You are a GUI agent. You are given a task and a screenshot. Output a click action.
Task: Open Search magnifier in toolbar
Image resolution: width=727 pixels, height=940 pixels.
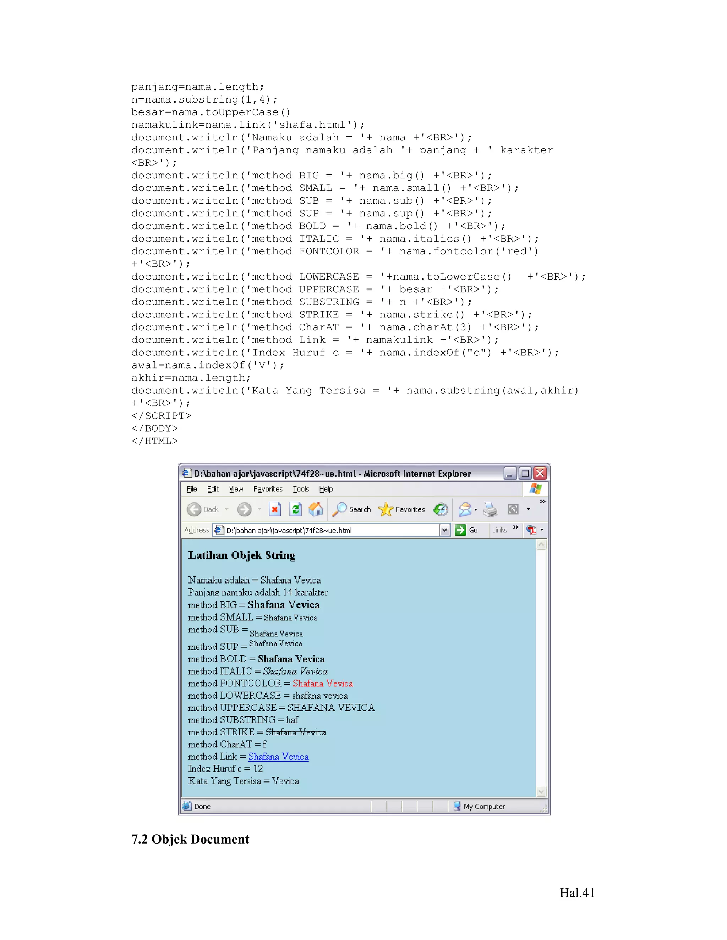(x=339, y=510)
